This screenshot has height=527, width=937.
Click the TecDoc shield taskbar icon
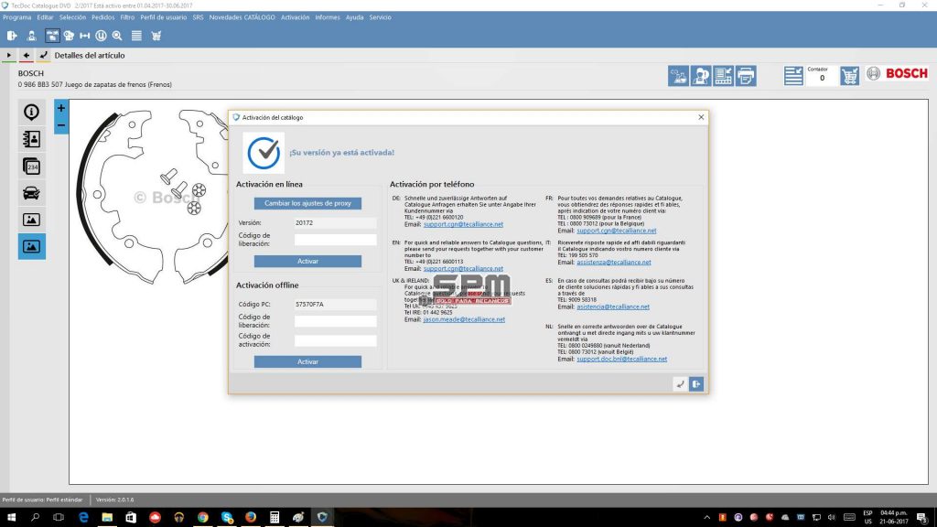click(322, 517)
